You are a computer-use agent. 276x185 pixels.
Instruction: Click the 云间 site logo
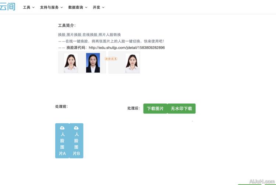coord(7,6)
